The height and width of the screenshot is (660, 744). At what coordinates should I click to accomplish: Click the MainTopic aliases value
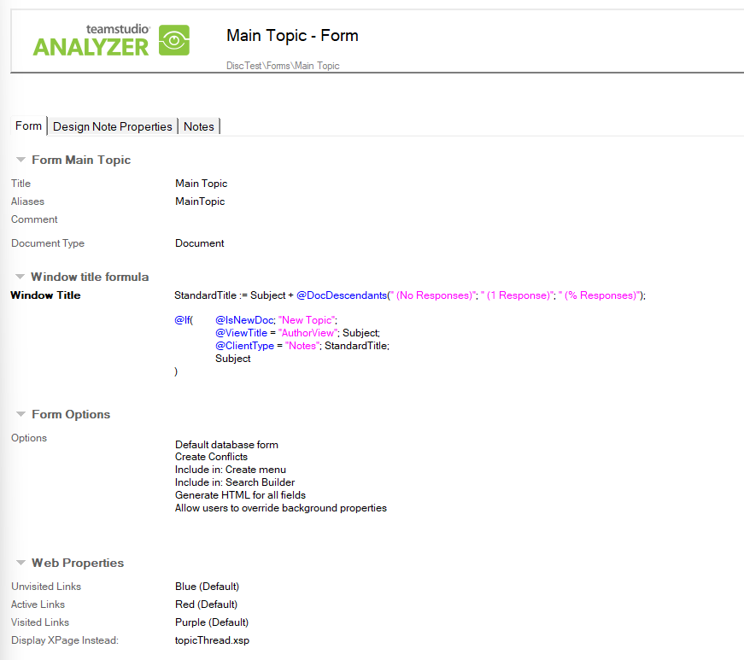[201, 201]
